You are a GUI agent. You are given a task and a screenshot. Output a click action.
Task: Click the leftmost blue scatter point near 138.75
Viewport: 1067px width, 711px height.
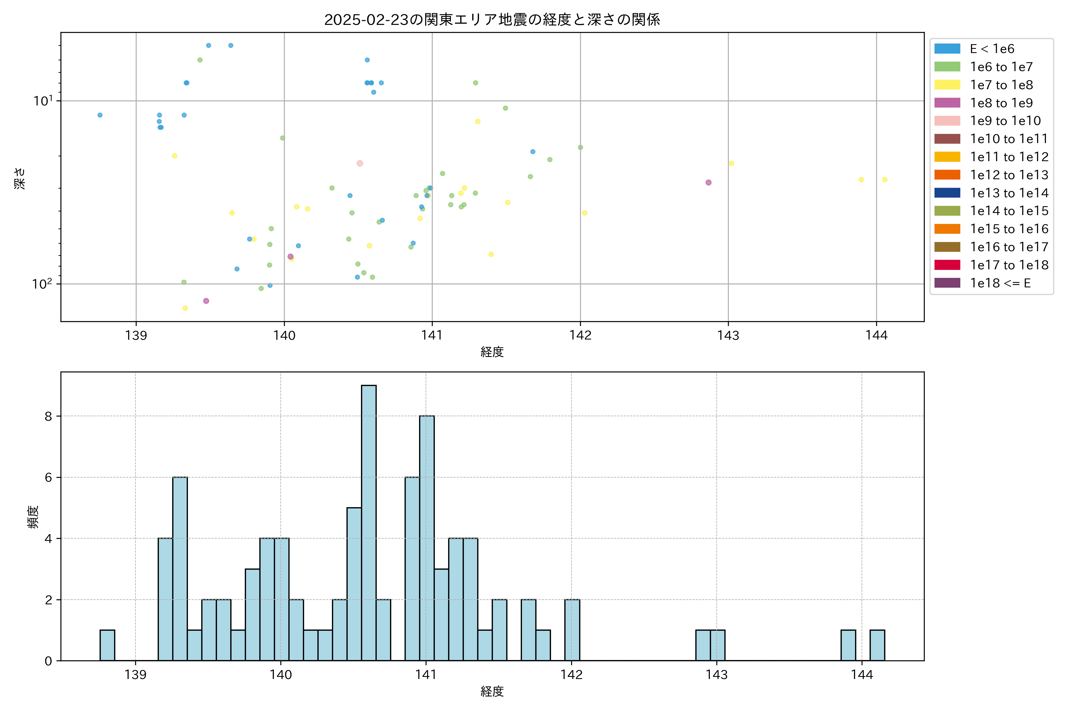100,115
